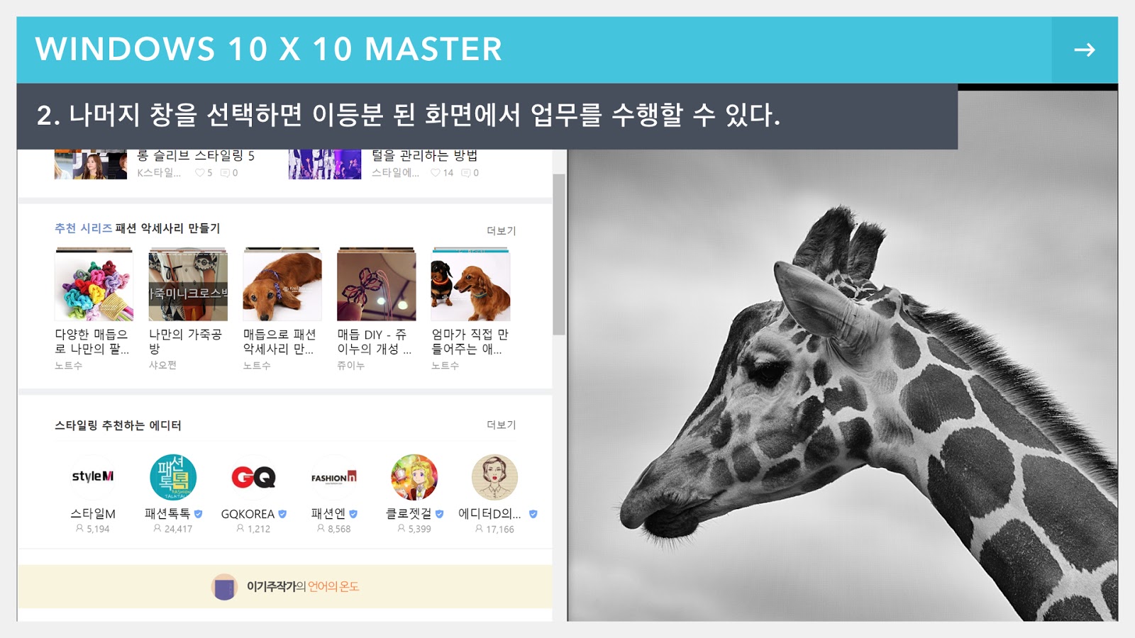Open the 매듭 DIY post title
1135x638 pixels.
[x=374, y=342]
